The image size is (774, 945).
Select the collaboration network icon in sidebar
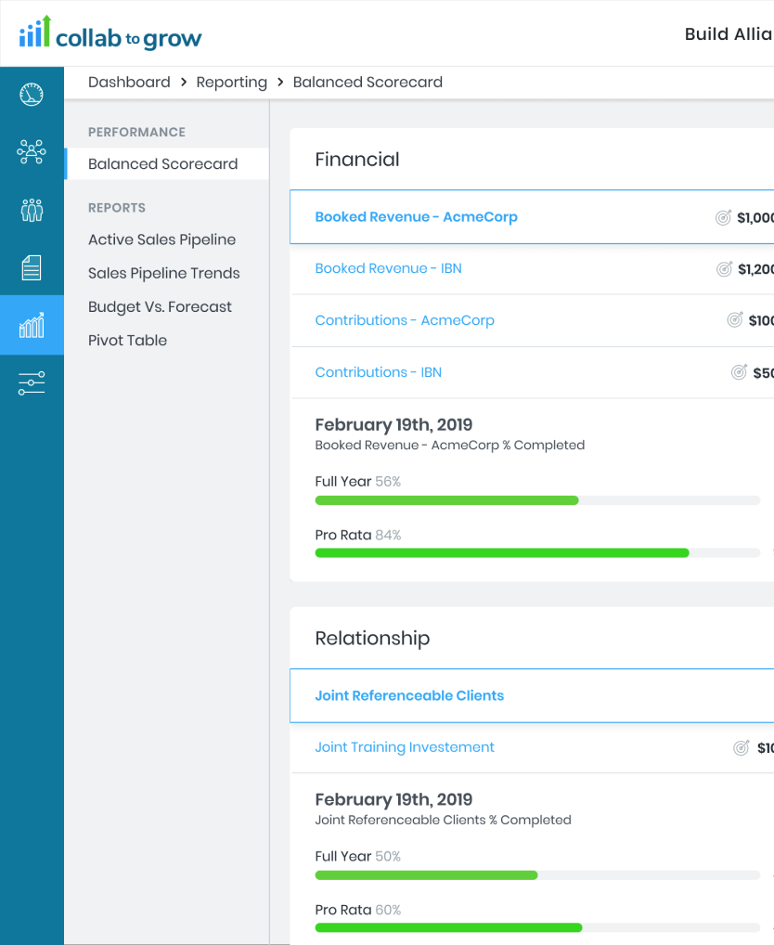point(31,150)
